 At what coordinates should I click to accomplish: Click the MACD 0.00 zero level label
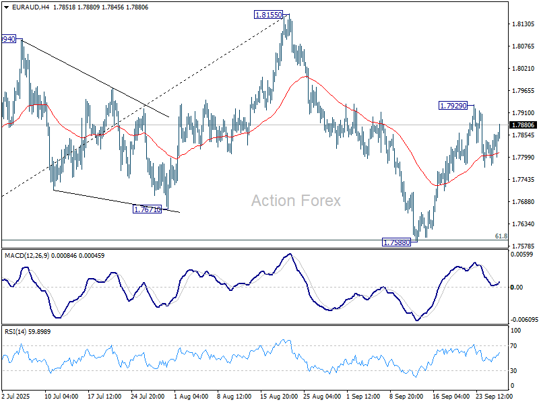point(516,288)
